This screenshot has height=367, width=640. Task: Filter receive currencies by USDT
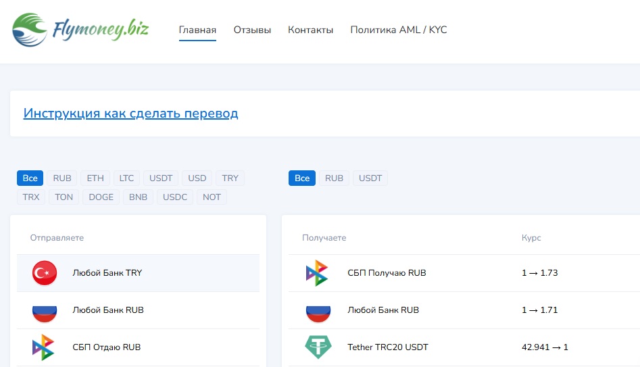(x=370, y=178)
